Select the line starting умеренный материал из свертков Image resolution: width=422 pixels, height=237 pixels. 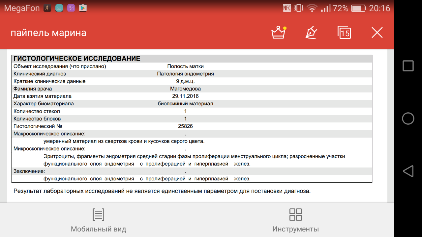(x=124, y=141)
